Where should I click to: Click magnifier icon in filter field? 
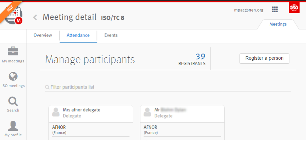pos(47,87)
